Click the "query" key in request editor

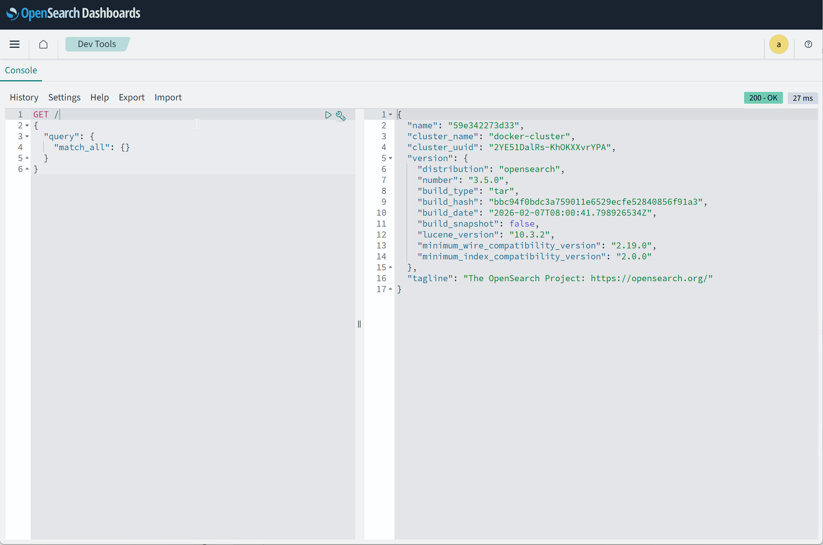coord(62,136)
